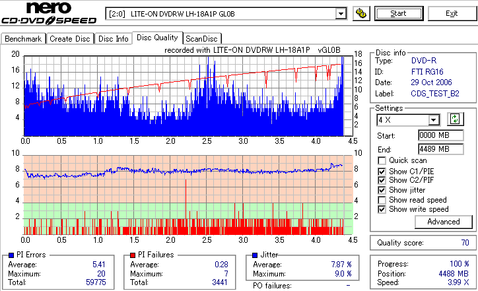Click the red PI Failures legend square

click(x=133, y=255)
